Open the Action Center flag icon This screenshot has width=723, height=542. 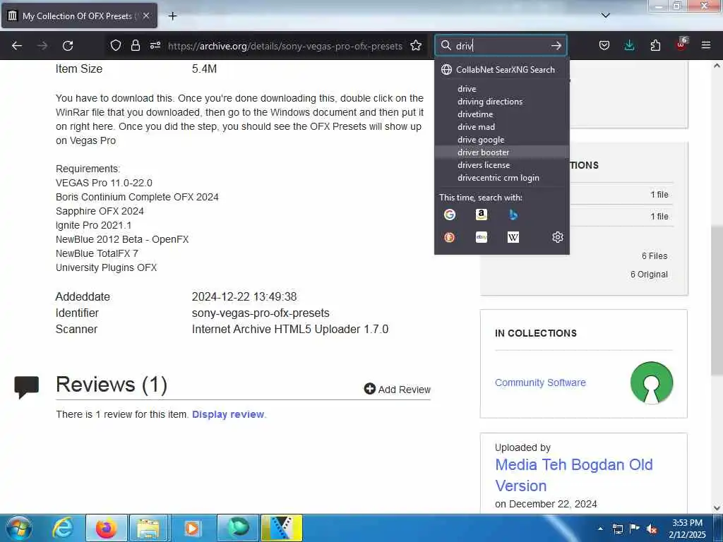pos(635,529)
